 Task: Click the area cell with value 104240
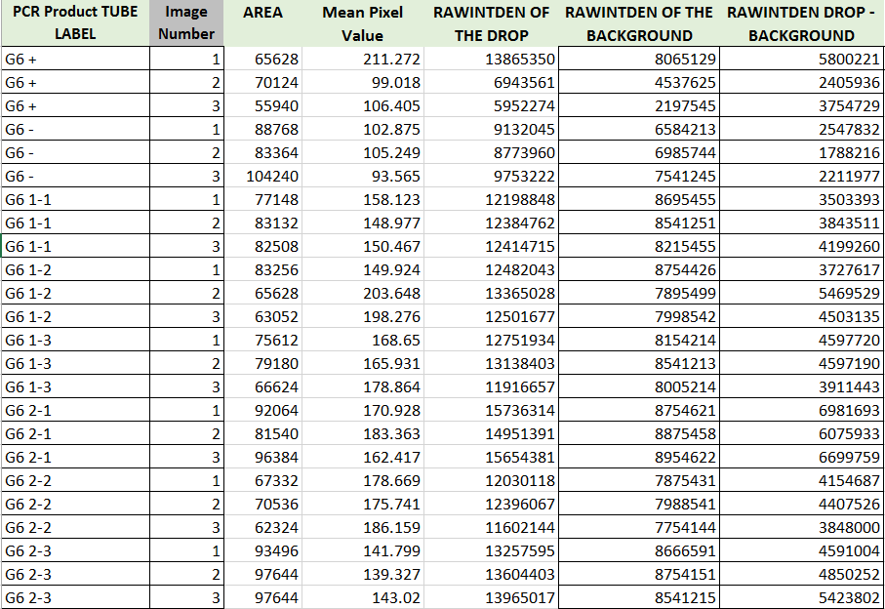(x=262, y=176)
